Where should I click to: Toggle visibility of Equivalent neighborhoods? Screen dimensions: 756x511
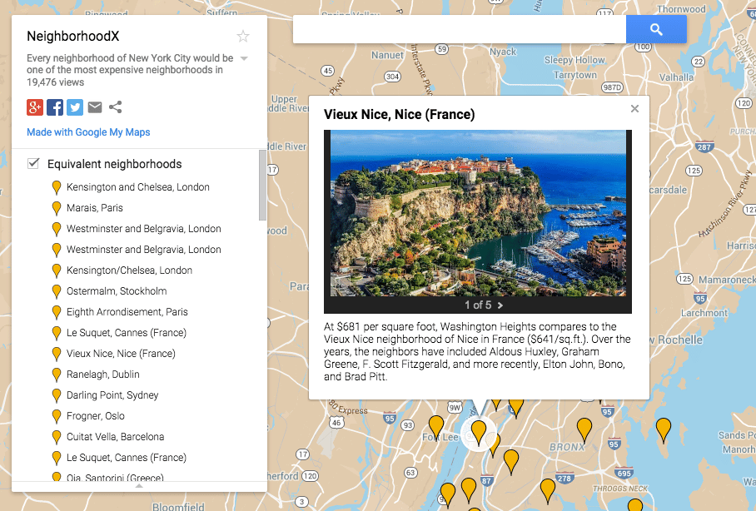tap(33, 163)
